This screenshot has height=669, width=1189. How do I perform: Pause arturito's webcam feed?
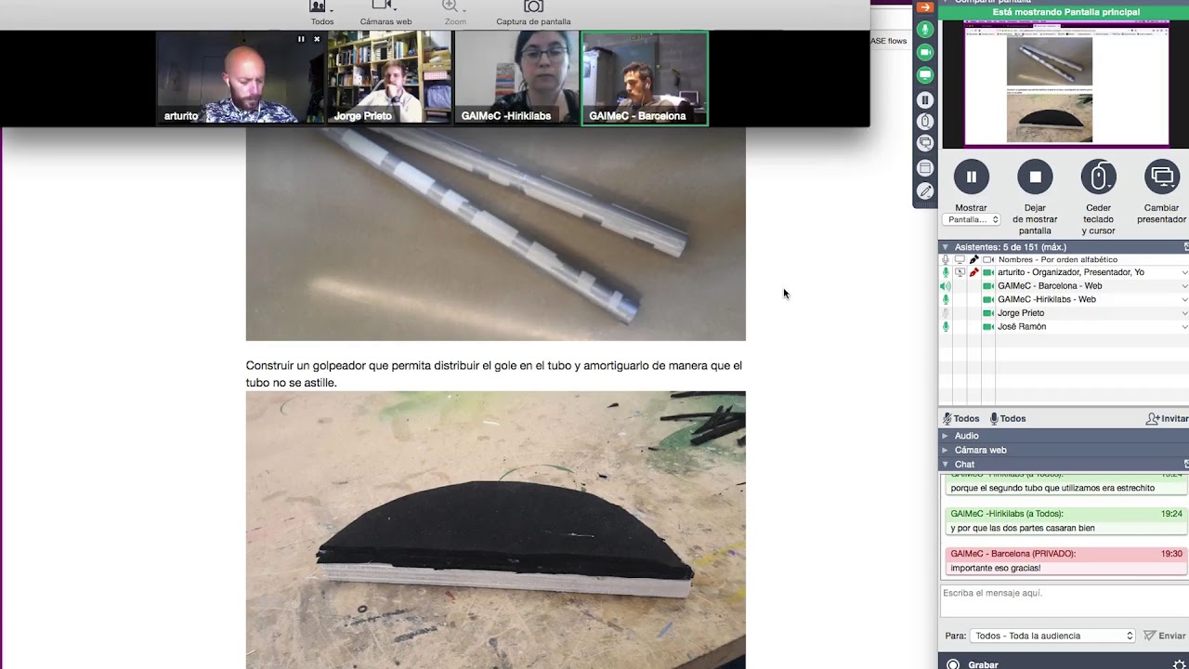tap(301, 39)
